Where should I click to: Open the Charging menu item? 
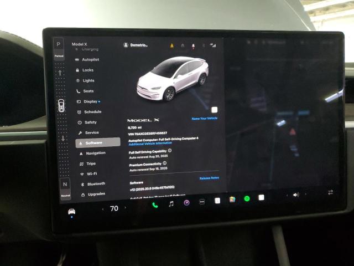pos(87,49)
